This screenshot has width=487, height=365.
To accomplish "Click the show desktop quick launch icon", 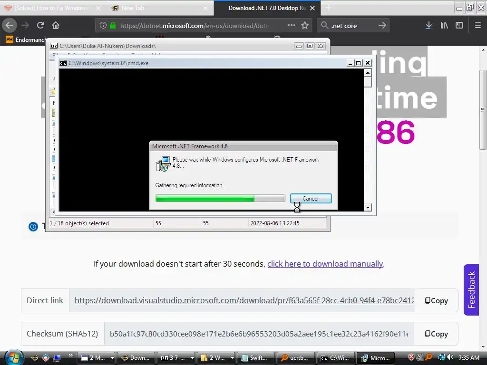I will (57, 358).
